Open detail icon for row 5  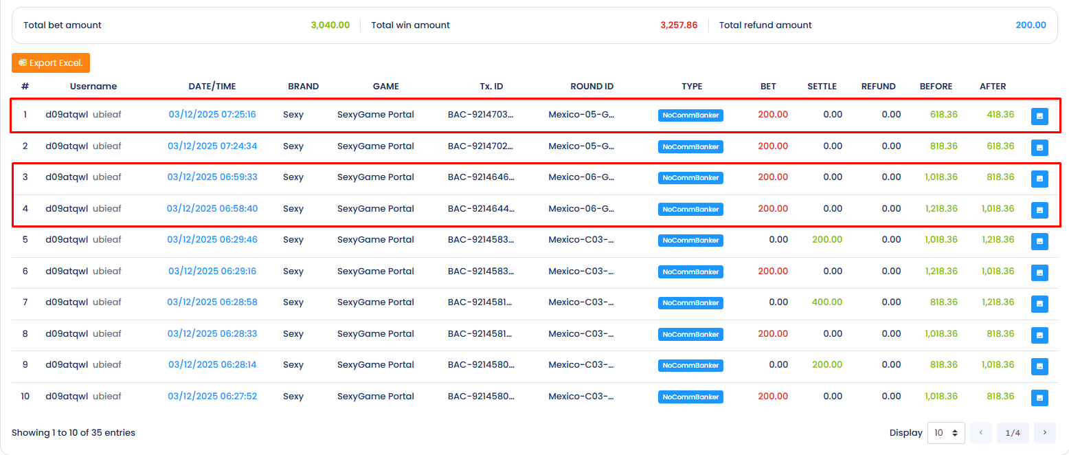[1039, 241]
